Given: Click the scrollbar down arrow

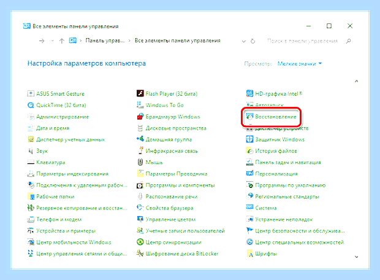Looking at the screenshot, I should (x=357, y=257).
